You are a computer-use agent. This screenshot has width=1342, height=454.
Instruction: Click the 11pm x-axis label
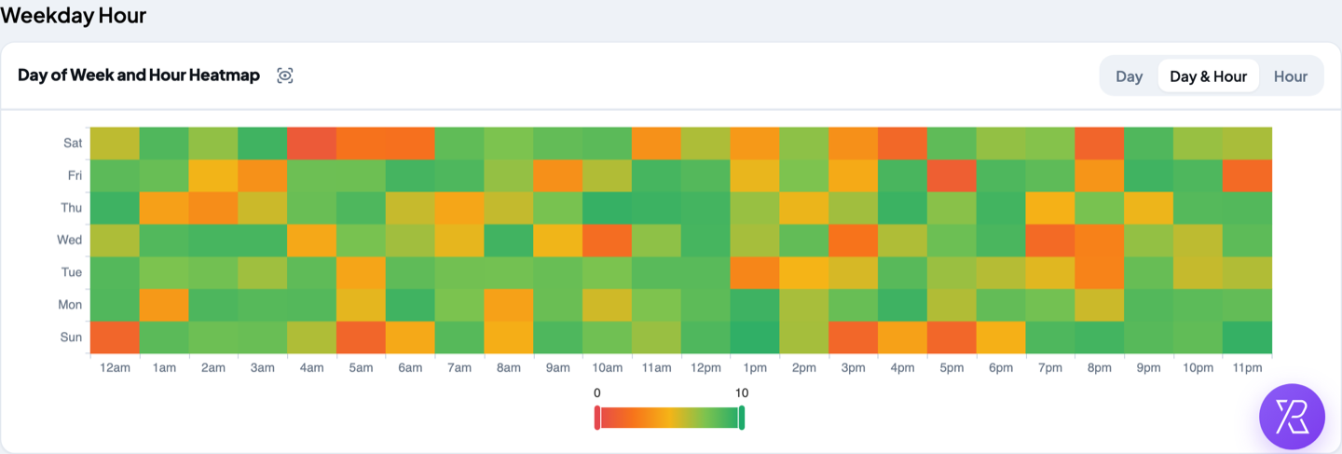pos(1247,368)
